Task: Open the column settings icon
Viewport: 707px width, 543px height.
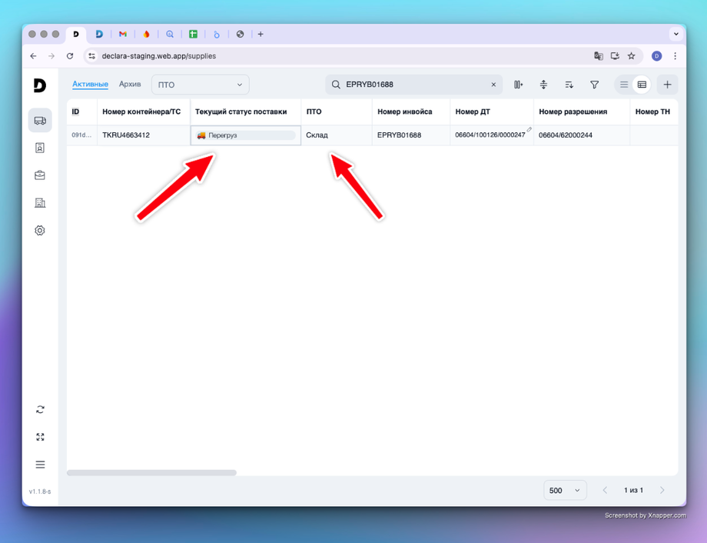Action: [518, 85]
